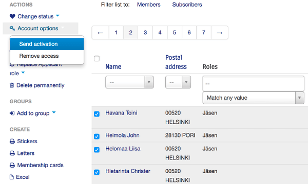The image size is (308, 184).
Task: Go to page 3
Action: 145,33
